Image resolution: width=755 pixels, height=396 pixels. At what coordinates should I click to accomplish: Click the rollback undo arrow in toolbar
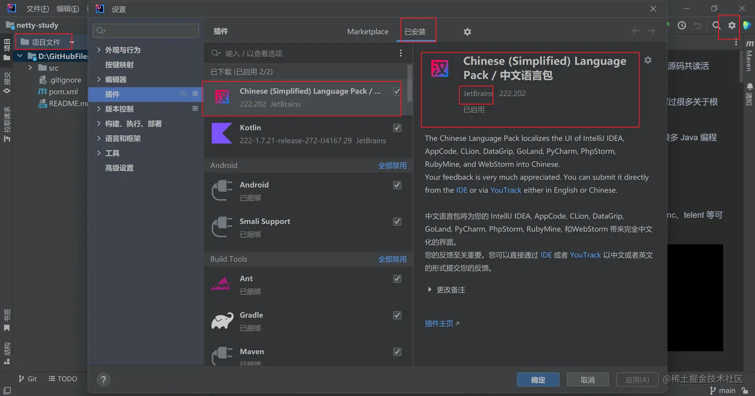click(x=698, y=25)
